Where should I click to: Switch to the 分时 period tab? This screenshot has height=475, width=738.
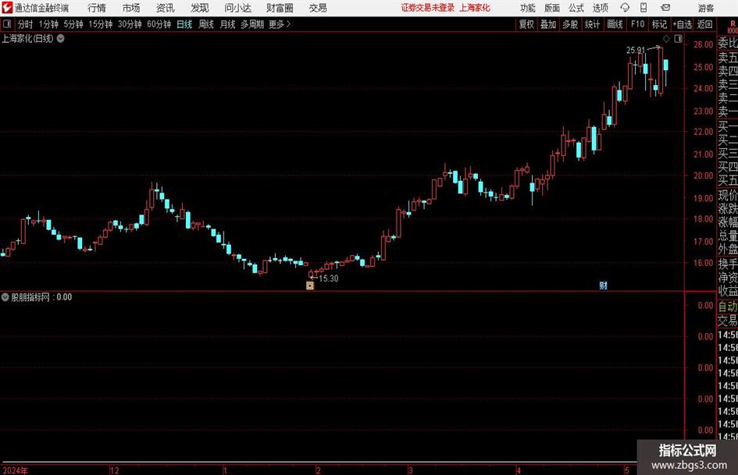pyautogui.click(x=26, y=24)
